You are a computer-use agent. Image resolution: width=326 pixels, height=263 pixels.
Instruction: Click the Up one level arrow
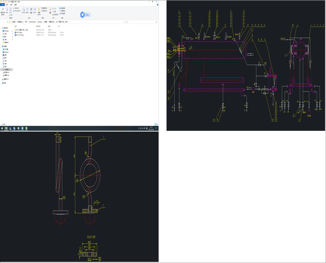pos(8,22)
